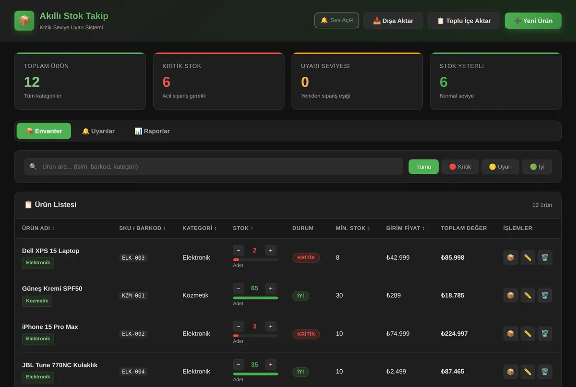576x387 pixels.
Task: Sort by Min. Stok column header
Action: 353,228
